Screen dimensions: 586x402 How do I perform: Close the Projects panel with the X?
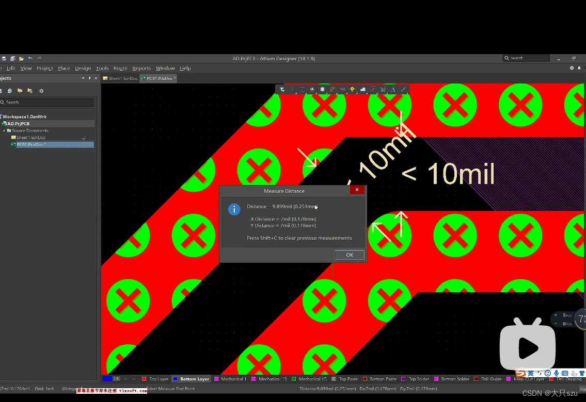[x=96, y=78]
